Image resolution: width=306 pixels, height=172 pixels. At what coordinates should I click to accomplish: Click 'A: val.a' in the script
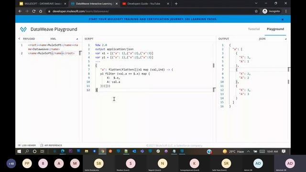113,82
